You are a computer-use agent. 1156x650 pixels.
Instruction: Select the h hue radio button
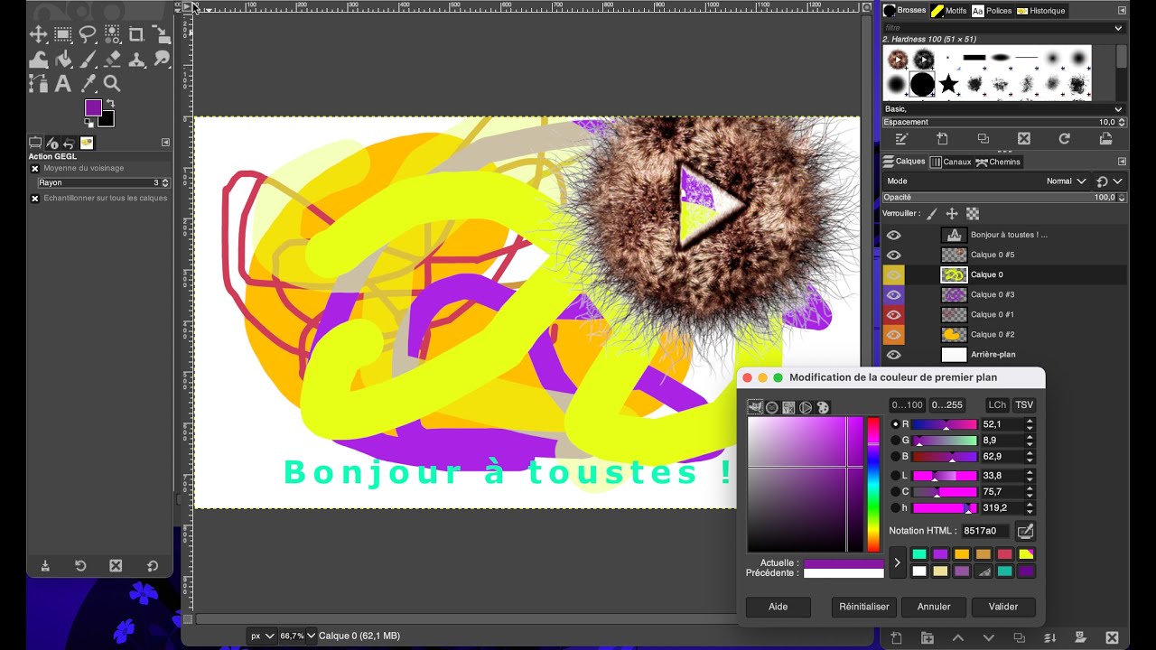[x=896, y=508]
